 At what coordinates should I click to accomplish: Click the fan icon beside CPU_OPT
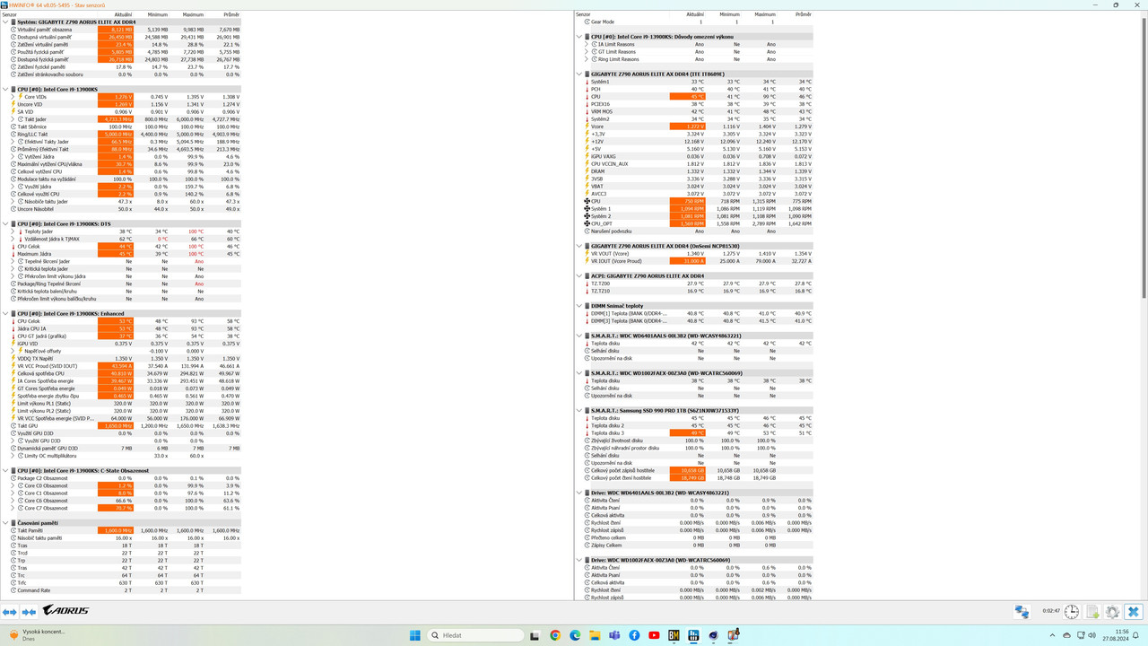pyautogui.click(x=587, y=223)
